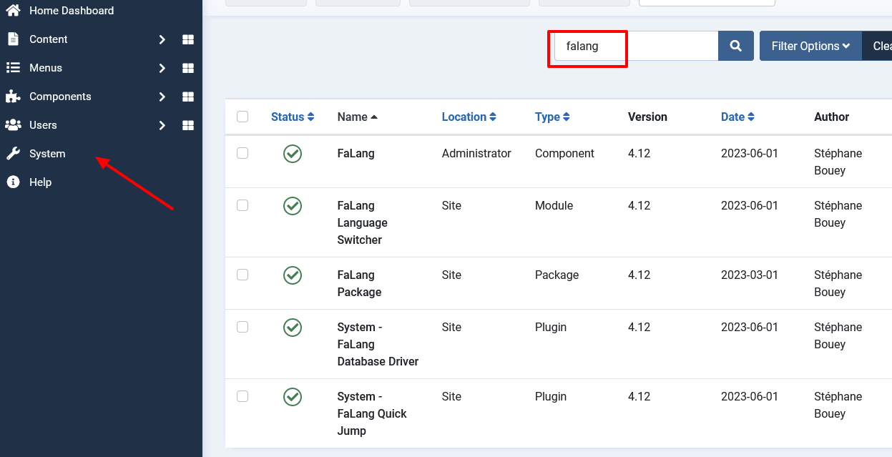Click System - FaLang Database Driver name
The height and width of the screenshot is (457, 892).
pyautogui.click(x=378, y=344)
